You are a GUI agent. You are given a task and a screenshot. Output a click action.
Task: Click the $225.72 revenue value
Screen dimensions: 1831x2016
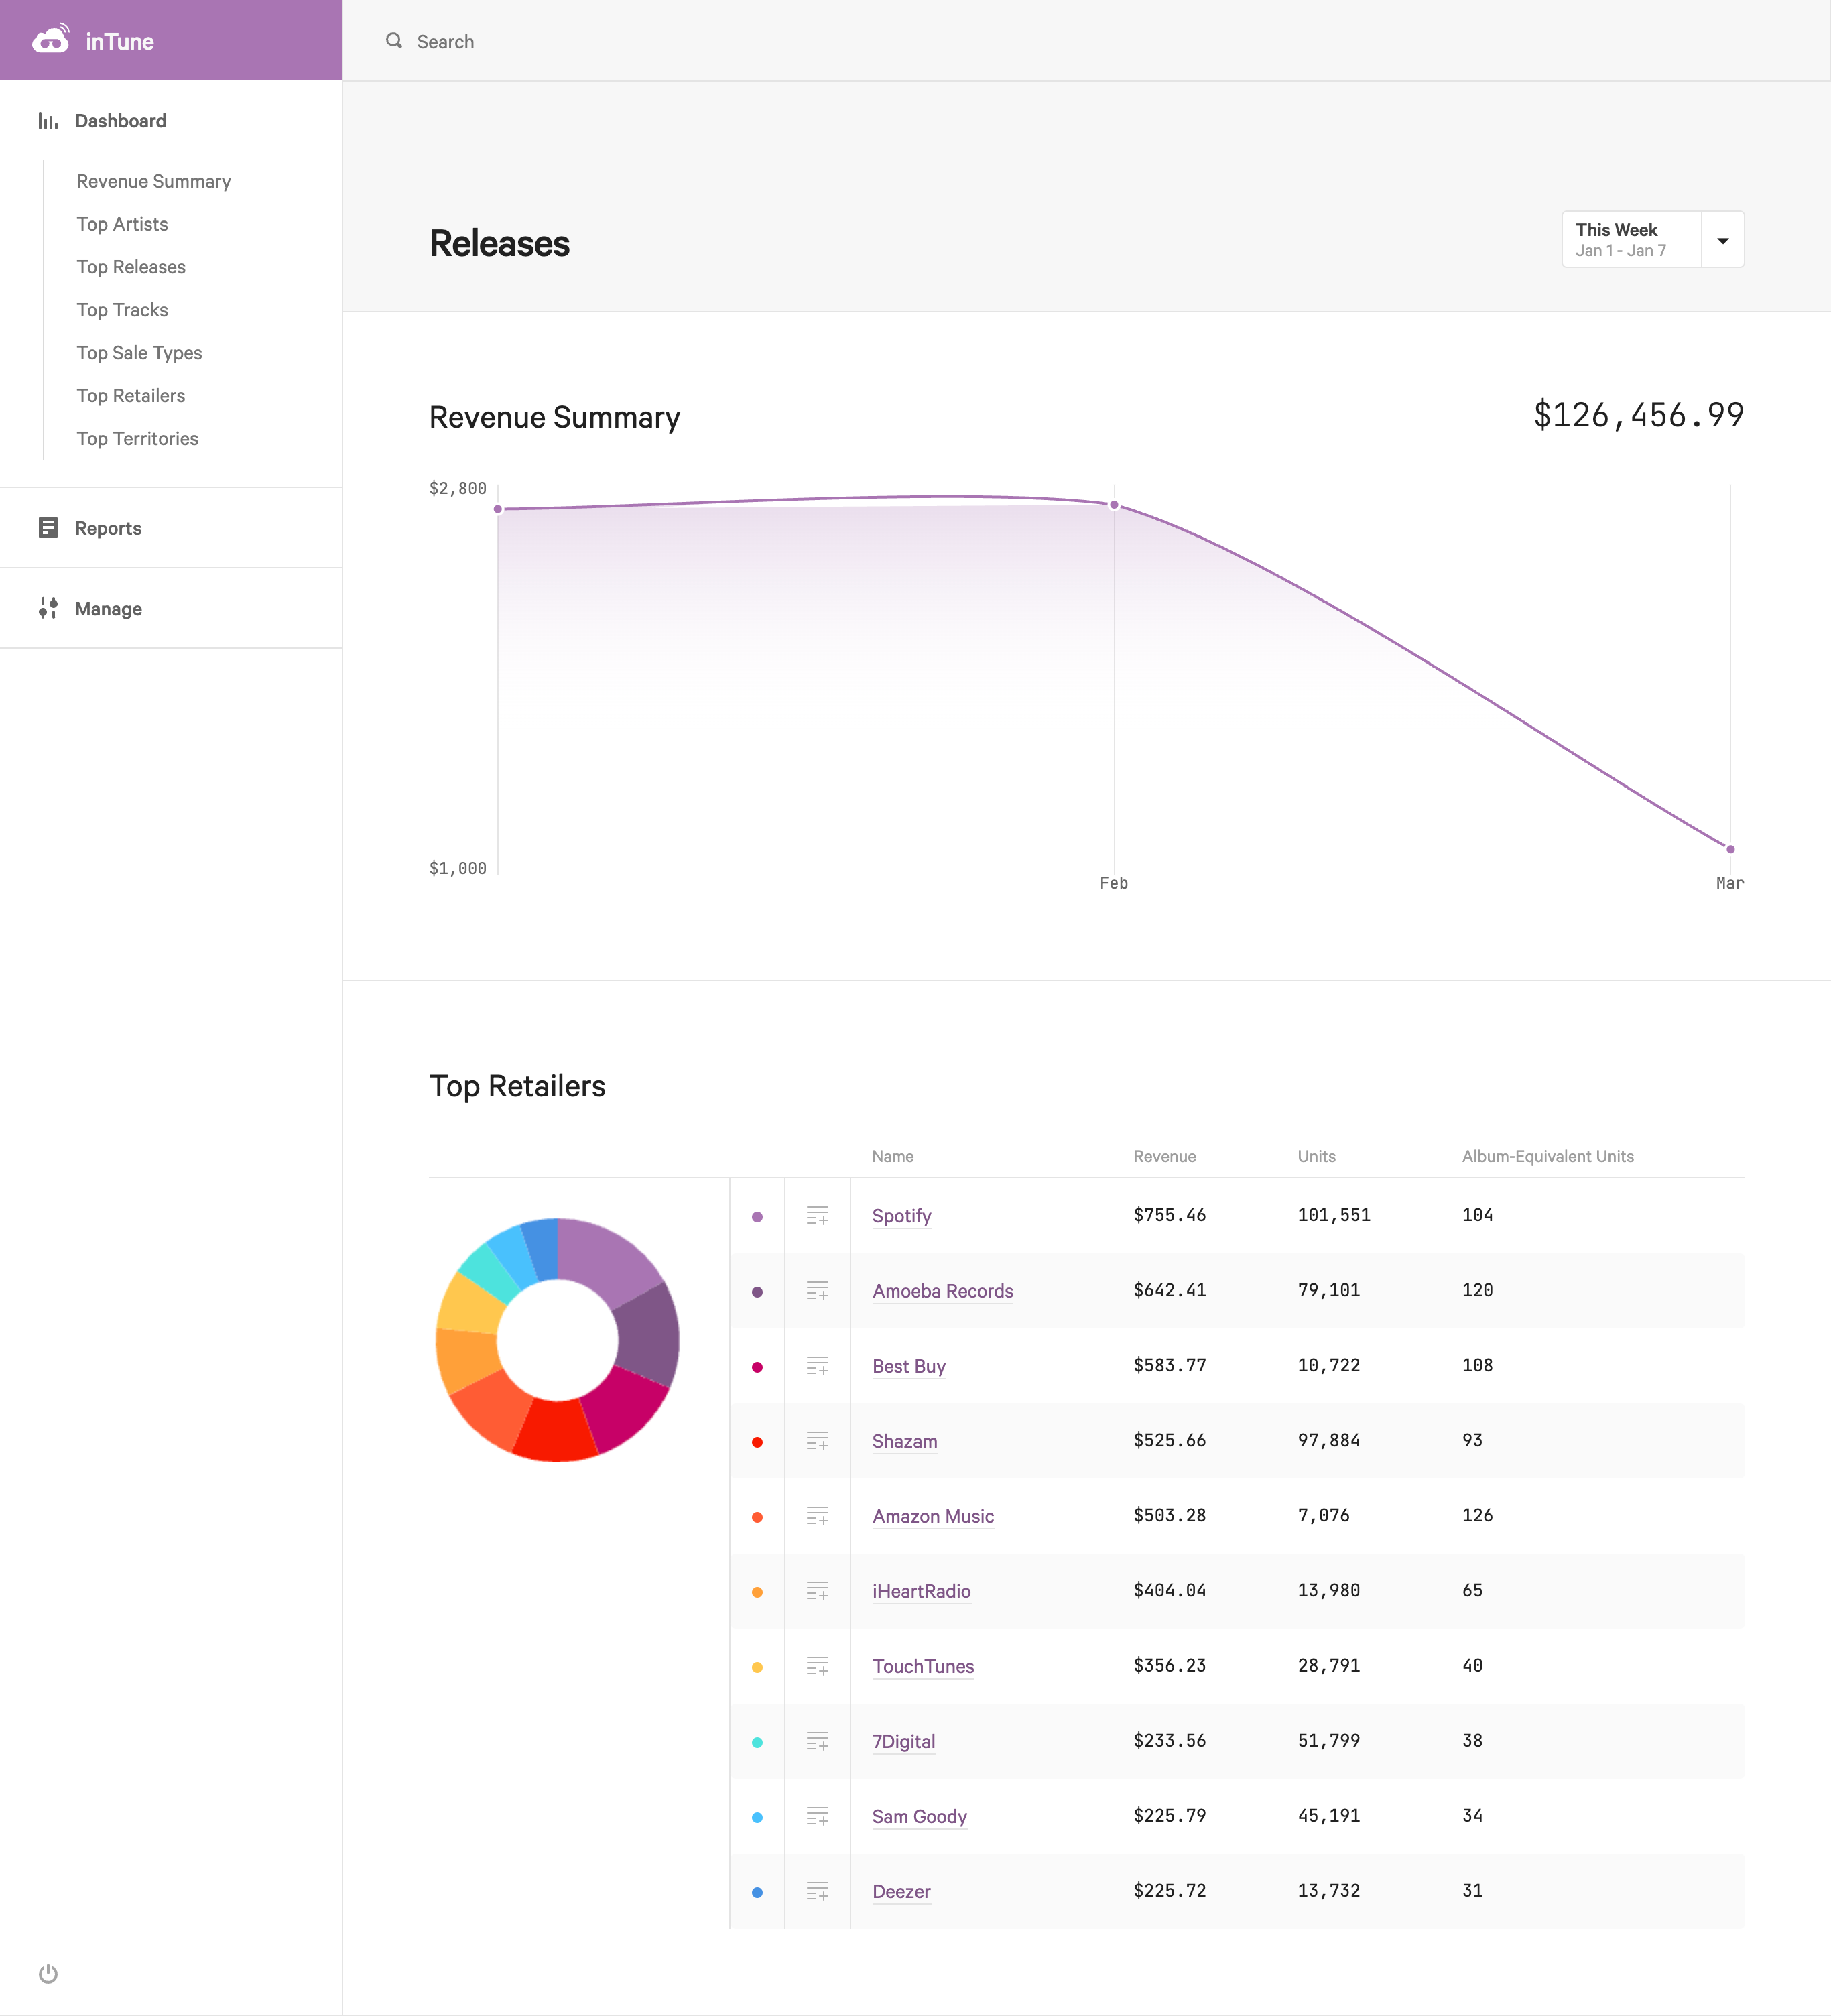(x=1169, y=1890)
